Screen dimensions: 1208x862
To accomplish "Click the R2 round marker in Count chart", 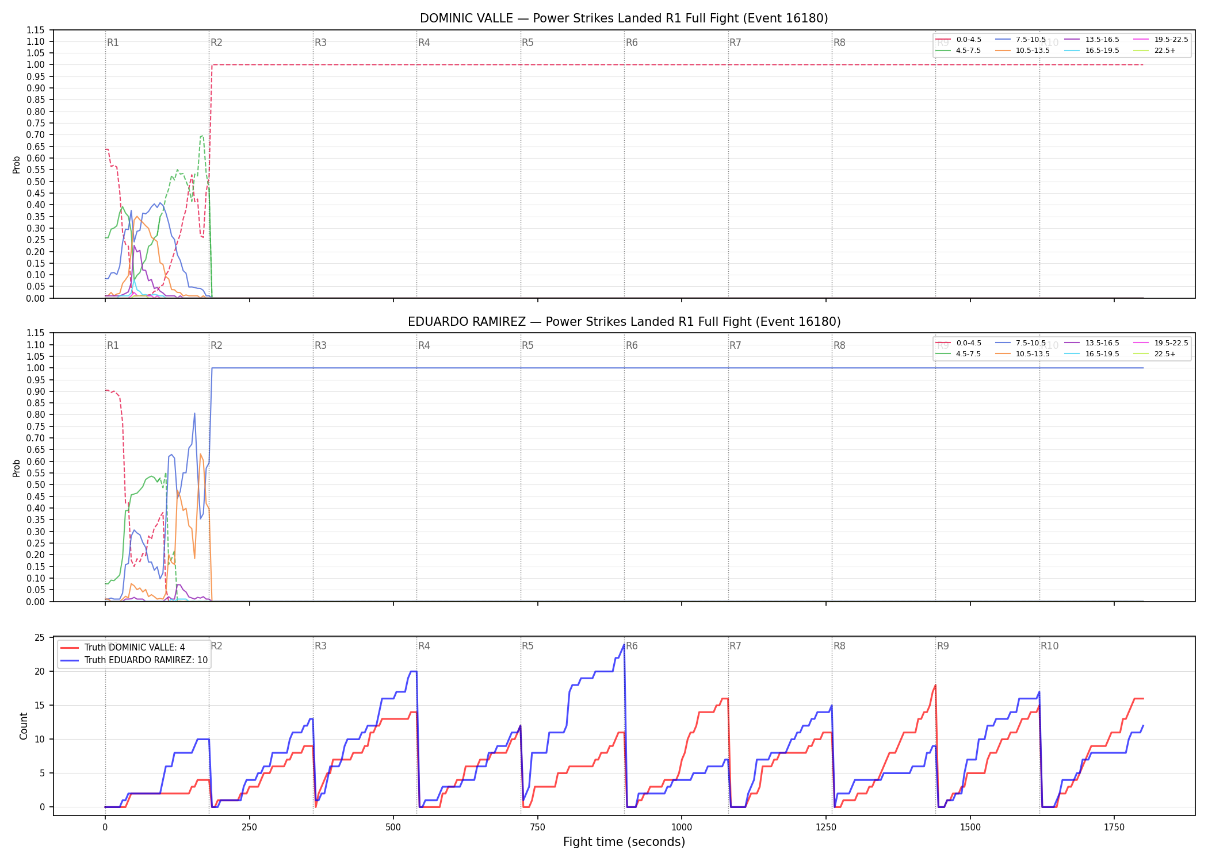I will (216, 646).
